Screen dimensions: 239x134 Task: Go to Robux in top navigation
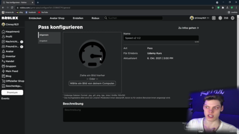pos(96,18)
